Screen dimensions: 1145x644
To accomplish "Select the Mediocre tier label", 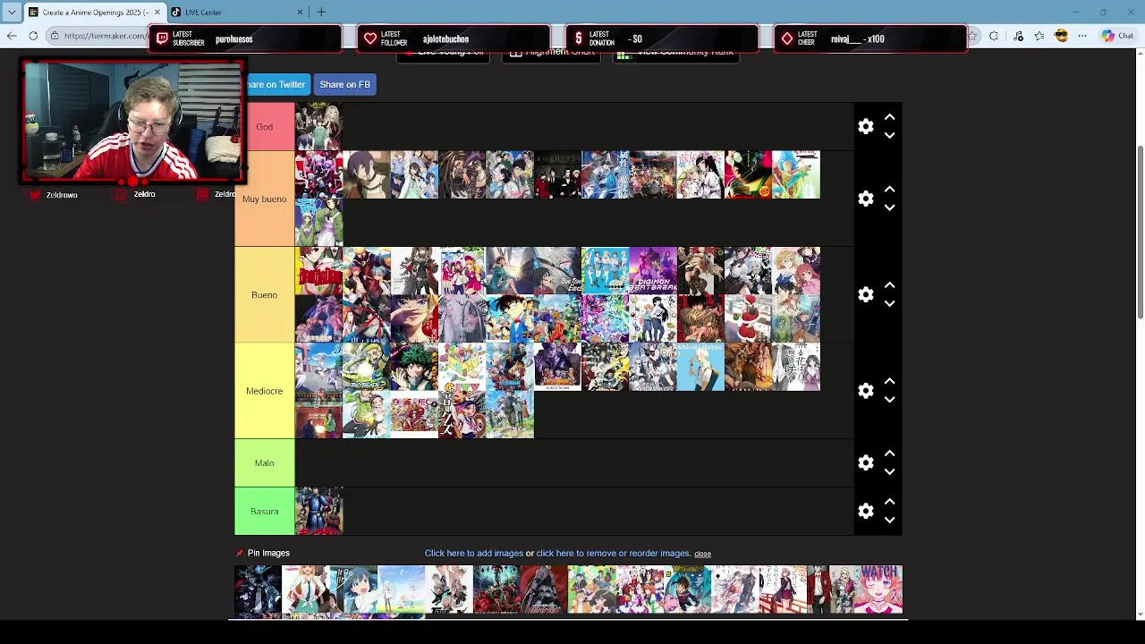I will [x=265, y=391].
